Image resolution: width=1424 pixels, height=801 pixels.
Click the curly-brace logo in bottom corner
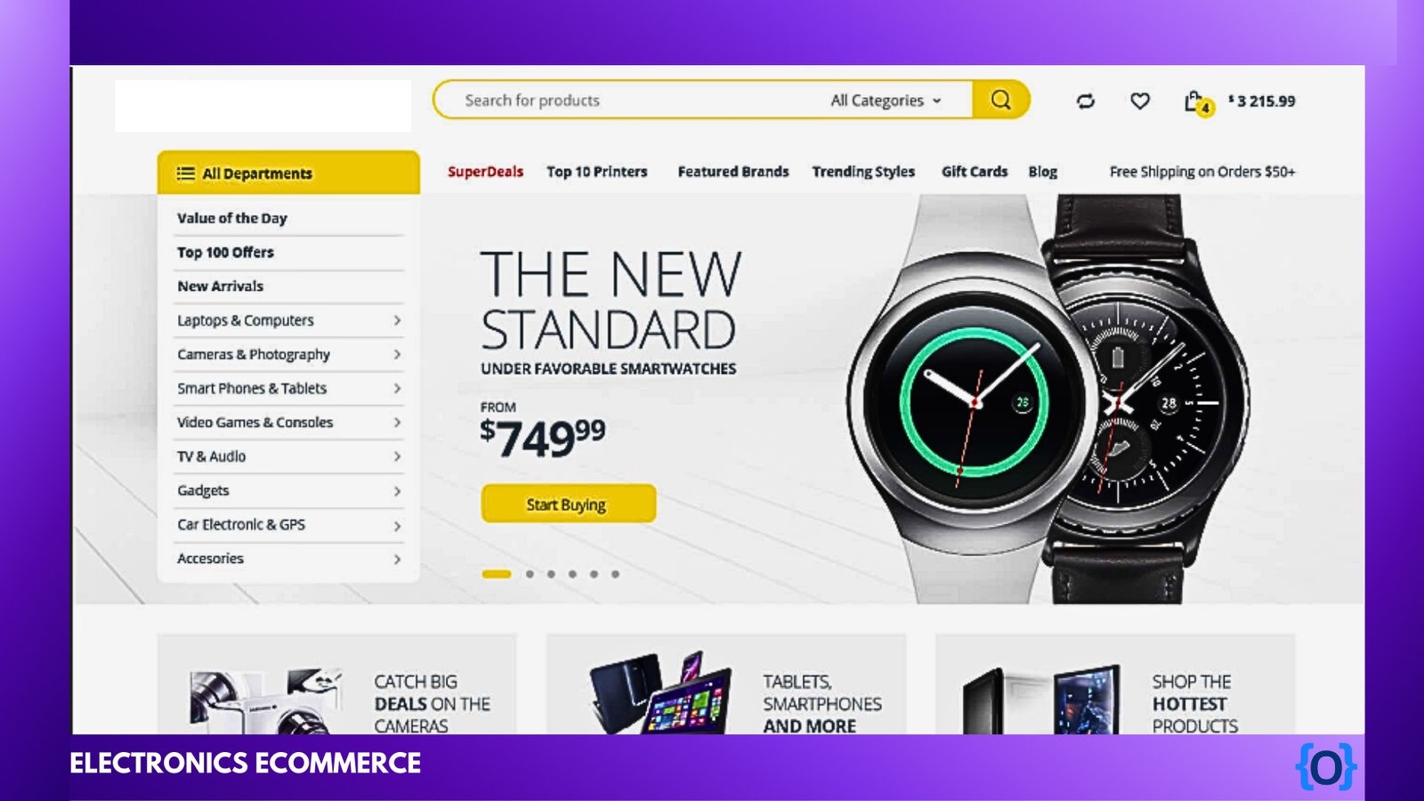tap(1326, 766)
